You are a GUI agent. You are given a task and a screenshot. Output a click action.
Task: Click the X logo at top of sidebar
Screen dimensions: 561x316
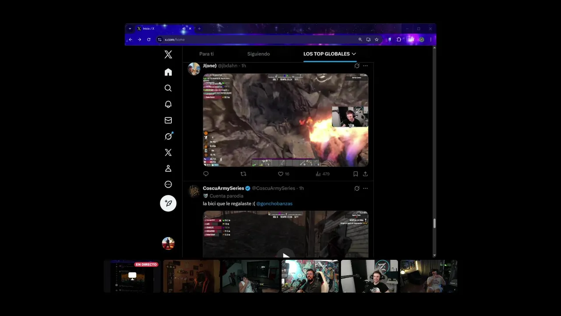[168, 54]
